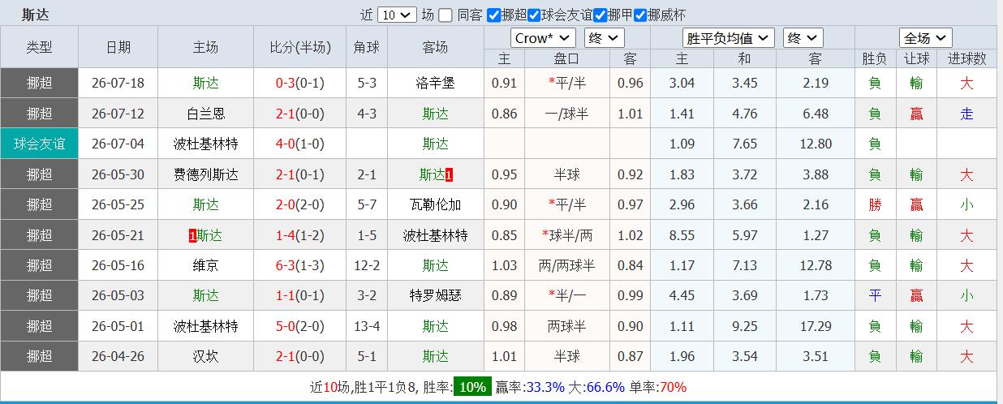Open the 终 dropdown beside Crow*
This screenshot has height=404, width=1003.
[x=605, y=38]
